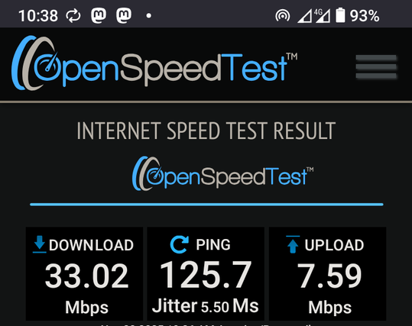Select the PING result card
Viewport: 412px width, 326px height.
pos(206,274)
